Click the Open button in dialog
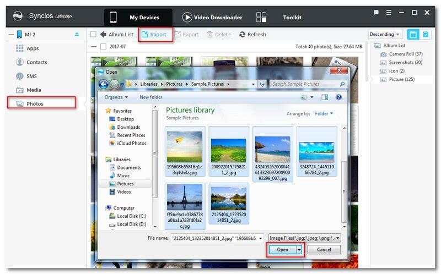 [x=282, y=249]
